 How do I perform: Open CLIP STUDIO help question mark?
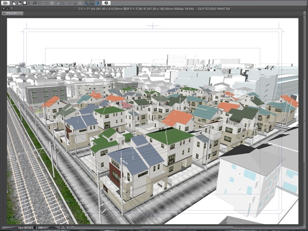coord(106,3)
